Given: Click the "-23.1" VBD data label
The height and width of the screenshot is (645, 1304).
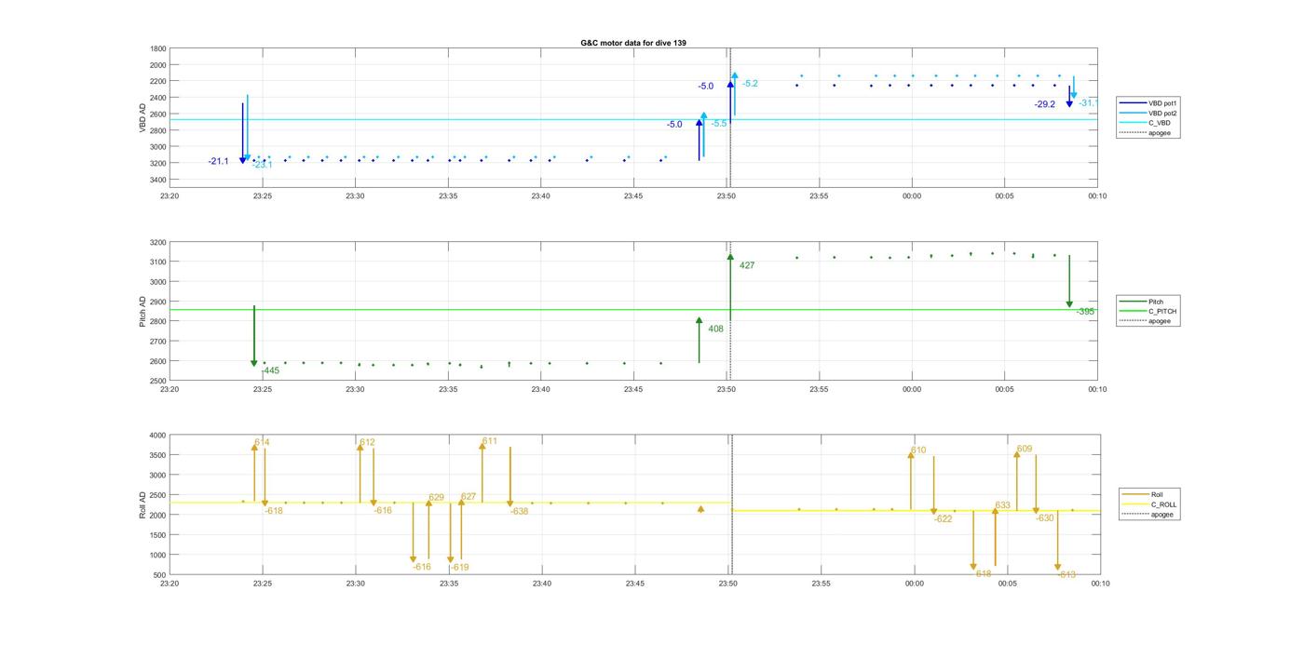Looking at the screenshot, I should click(x=262, y=165).
